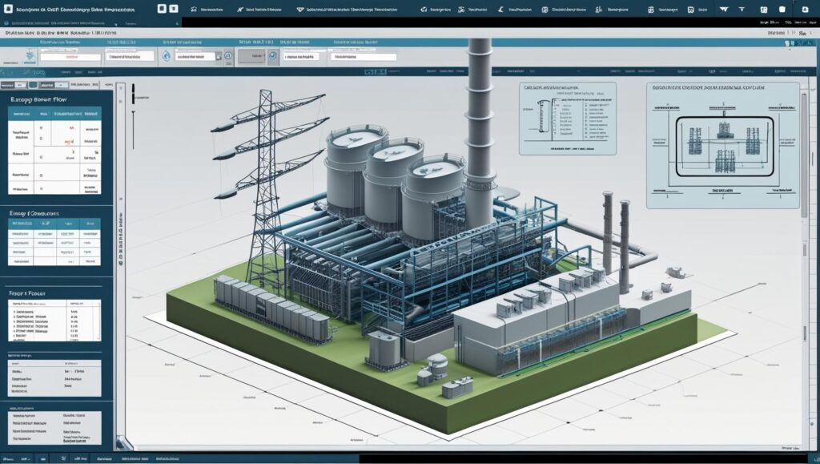Select the Energy flow panel header
The image size is (820, 464).
point(38,100)
